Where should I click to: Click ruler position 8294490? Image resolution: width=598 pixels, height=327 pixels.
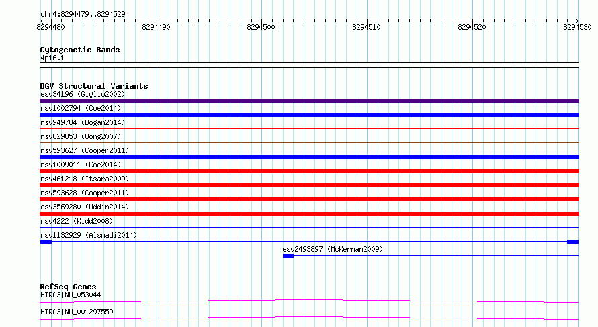(156, 27)
